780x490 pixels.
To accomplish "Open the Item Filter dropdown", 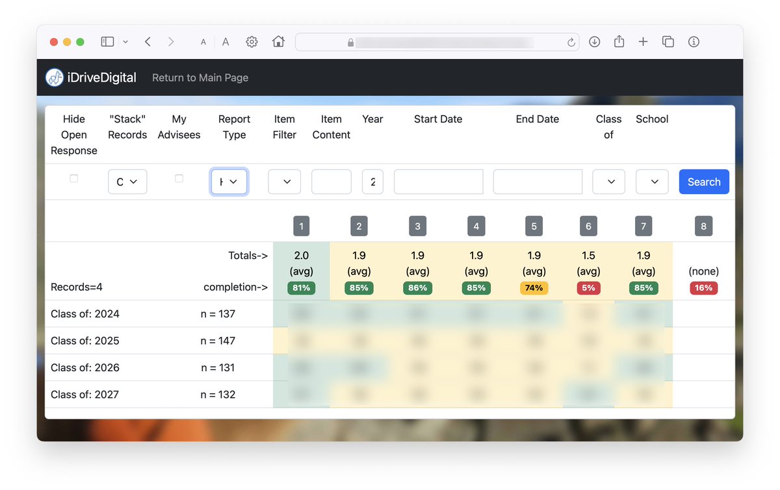I will pos(285,182).
